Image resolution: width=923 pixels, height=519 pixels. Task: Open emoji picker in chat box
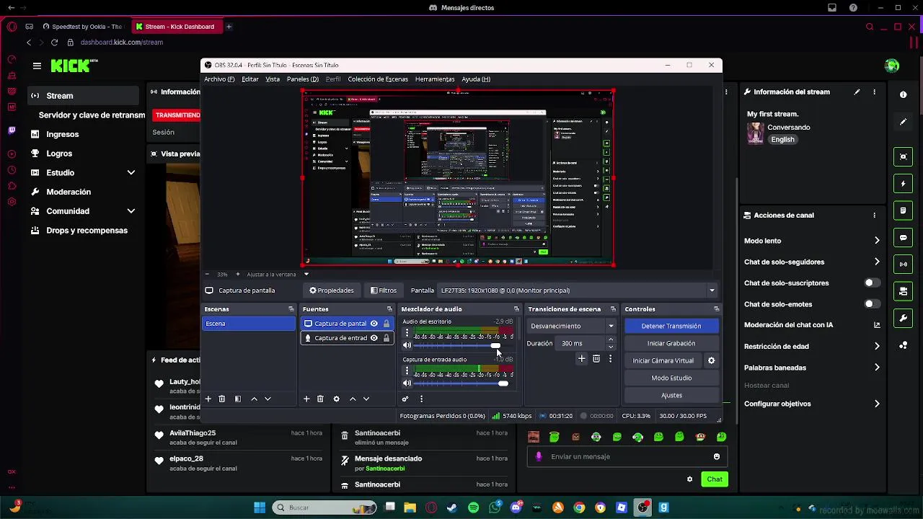coord(716,456)
